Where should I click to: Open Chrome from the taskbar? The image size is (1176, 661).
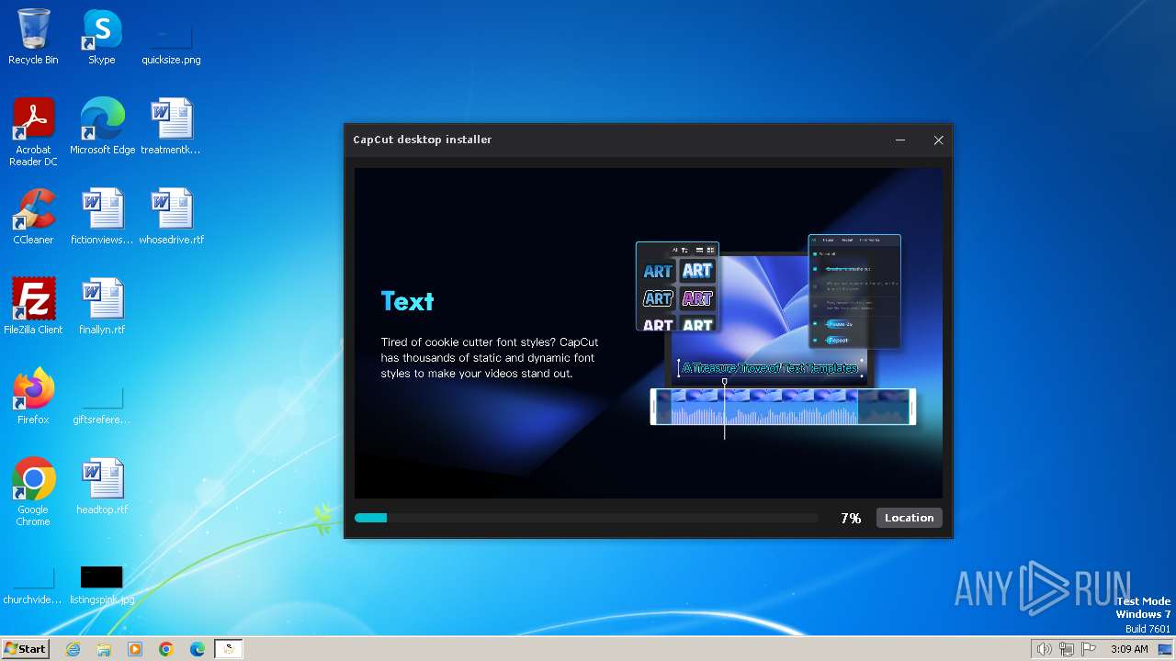tap(166, 649)
